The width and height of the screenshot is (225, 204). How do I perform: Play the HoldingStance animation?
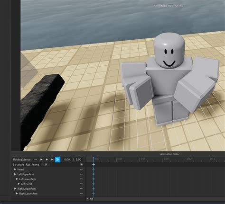(47, 160)
